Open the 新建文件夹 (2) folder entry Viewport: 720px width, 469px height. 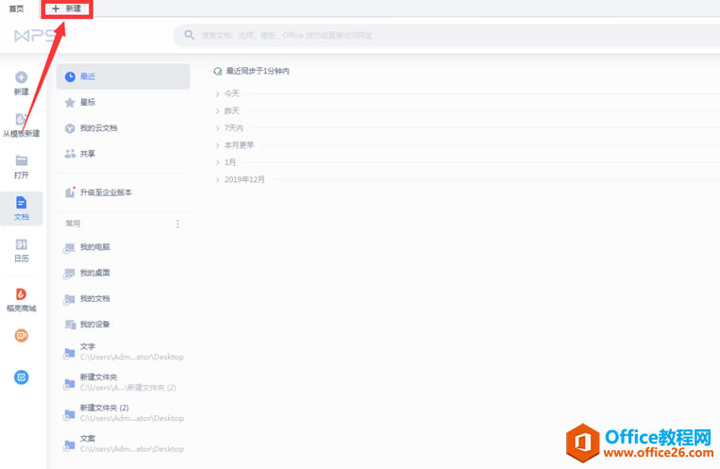coord(123,413)
